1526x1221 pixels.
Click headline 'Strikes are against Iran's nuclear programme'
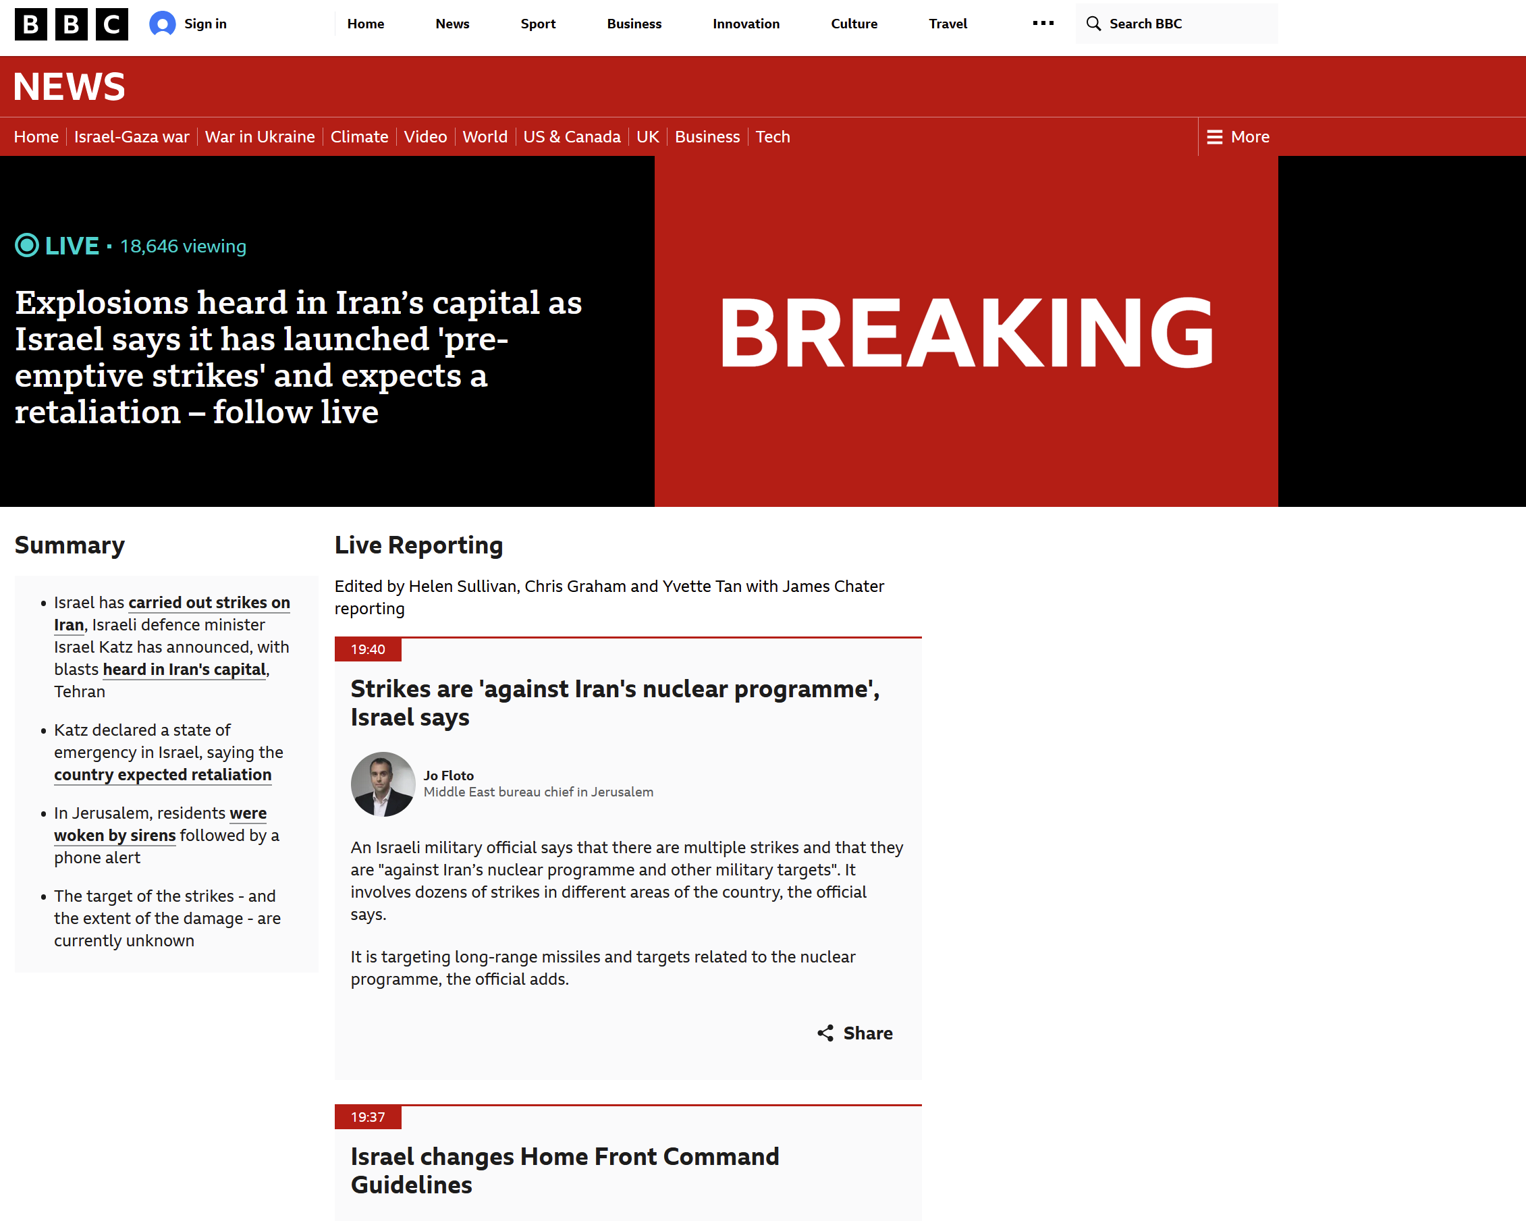click(615, 703)
